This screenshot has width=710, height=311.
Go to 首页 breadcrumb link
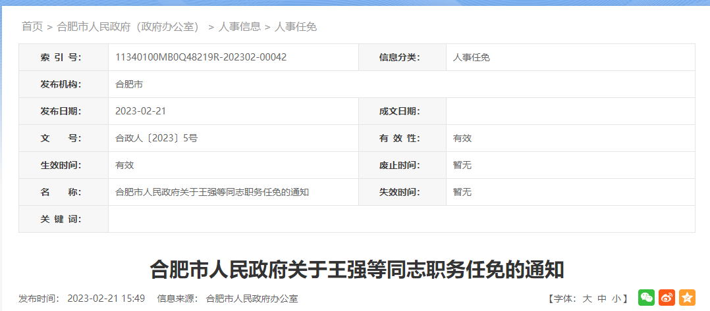pos(32,27)
